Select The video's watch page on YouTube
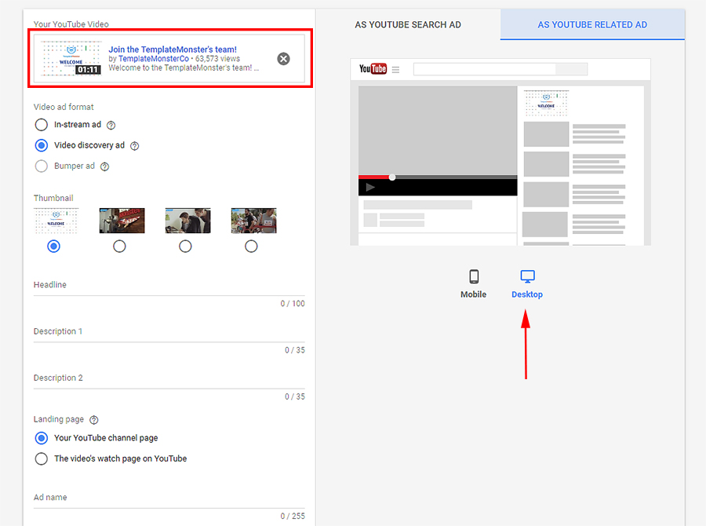This screenshot has width=706, height=526. click(42, 458)
